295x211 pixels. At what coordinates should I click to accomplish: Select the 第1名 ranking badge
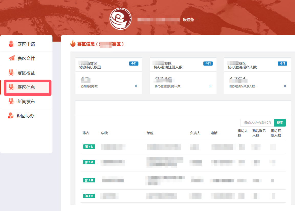(89, 147)
